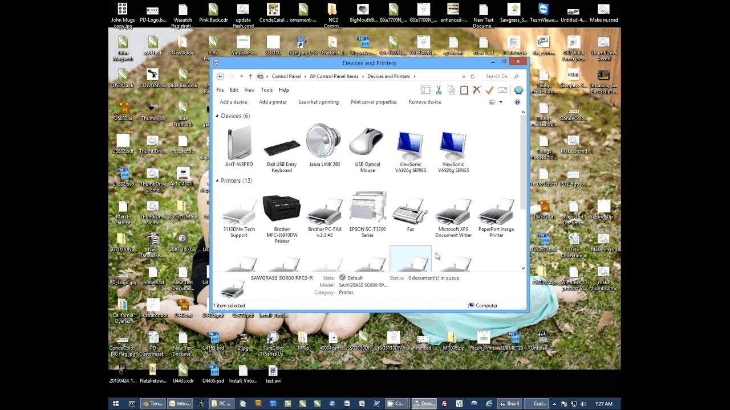
Task: Go to Control Panel breadcrumb
Action: tap(286, 76)
